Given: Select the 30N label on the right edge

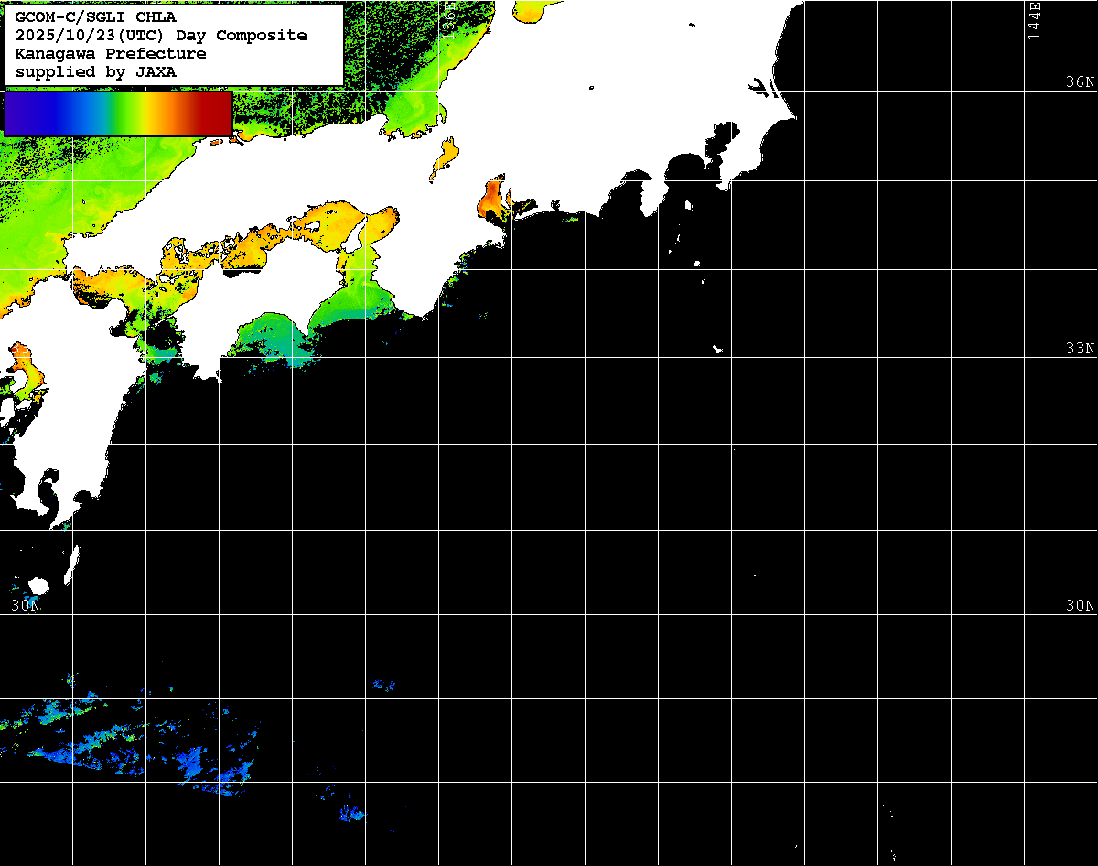Looking at the screenshot, I should (x=1080, y=605).
